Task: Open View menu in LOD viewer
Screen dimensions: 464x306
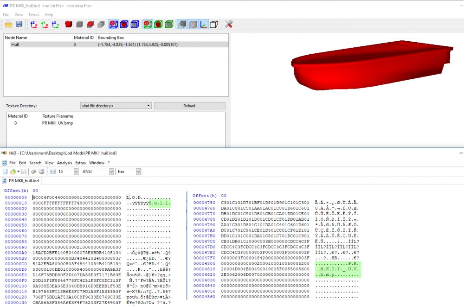Action: pyautogui.click(x=19, y=14)
